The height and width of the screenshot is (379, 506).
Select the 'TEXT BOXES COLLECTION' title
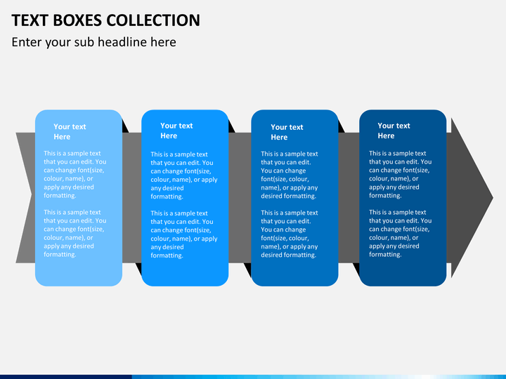coord(106,20)
